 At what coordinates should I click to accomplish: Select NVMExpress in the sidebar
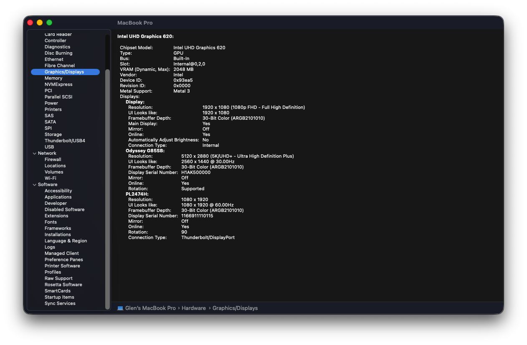tap(58, 84)
